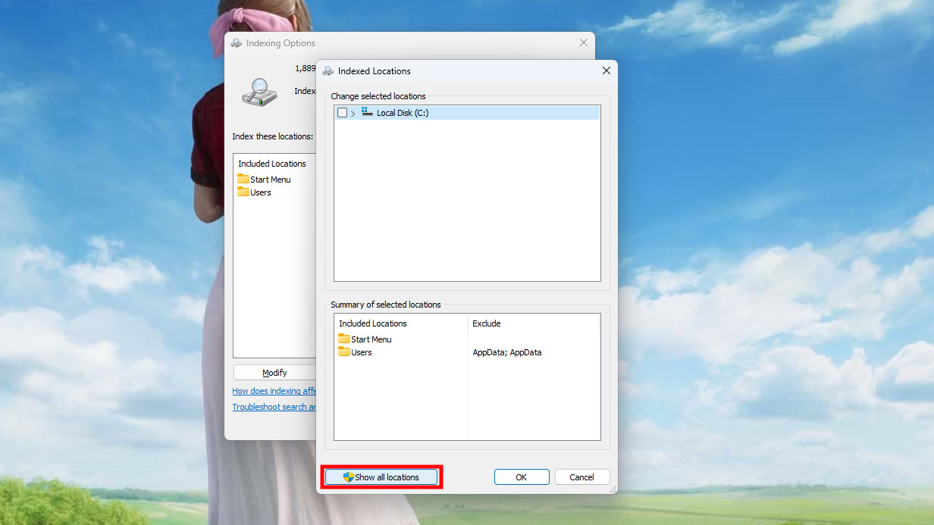Click the Exclude column header
934x525 pixels.
tap(487, 323)
